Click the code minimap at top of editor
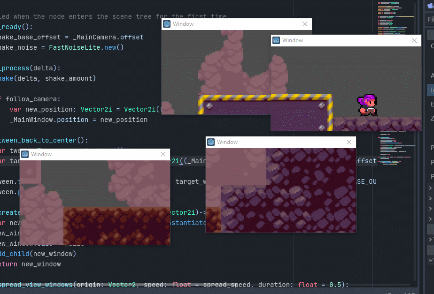The image size is (434, 294). pyautogui.click(x=396, y=18)
